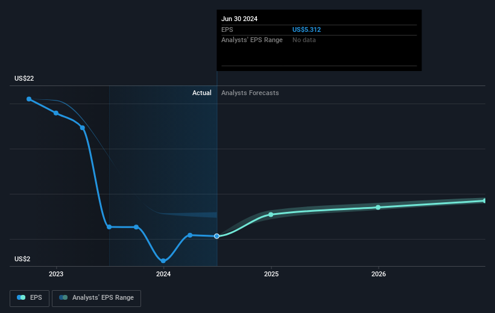Image resolution: width=495 pixels, height=313 pixels.
Task: Click the US$2 y-axis label
Action: point(22,259)
